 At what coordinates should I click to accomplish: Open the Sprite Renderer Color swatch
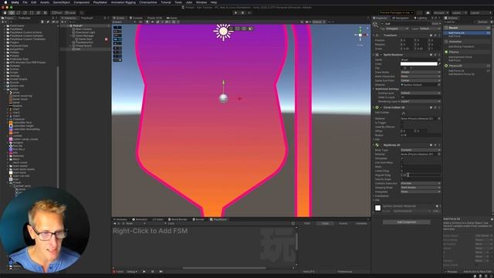tap(418, 64)
